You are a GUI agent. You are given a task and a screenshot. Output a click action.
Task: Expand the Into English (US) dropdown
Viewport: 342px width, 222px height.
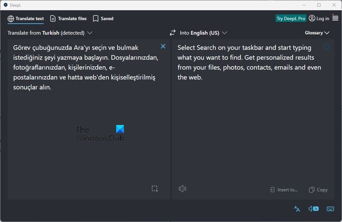click(x=203, y=33)
